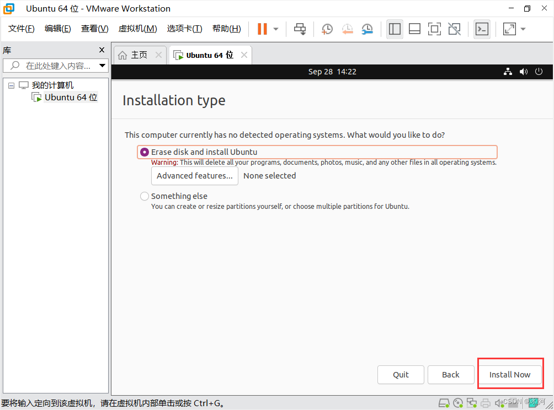Toggle Unity mode icon
554x410 pixels.
454,29
